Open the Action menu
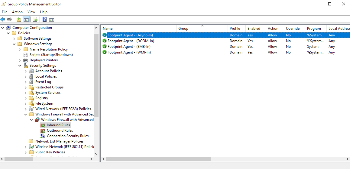350x169 pixels. point(17,12)
